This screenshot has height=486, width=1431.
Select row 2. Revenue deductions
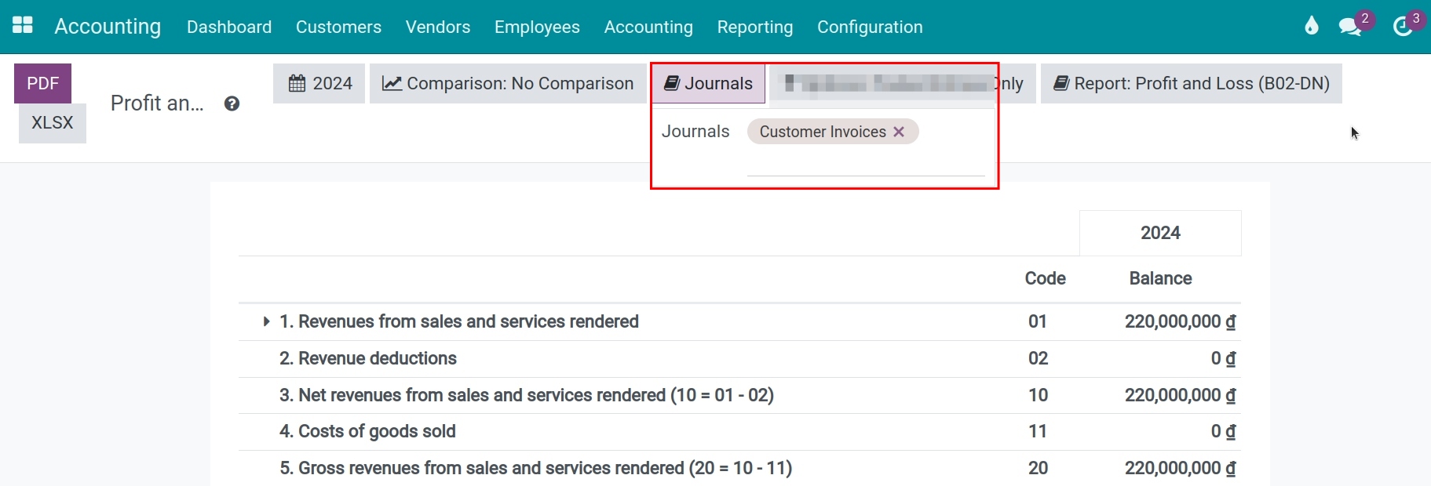click(x=739, y=358)
